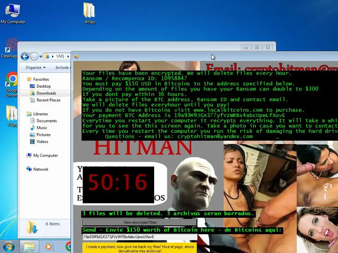Expand the arrow after VM1 in the breadcrumb
Image resolution: width=338 pixels, height=253 pixels.
68,56
